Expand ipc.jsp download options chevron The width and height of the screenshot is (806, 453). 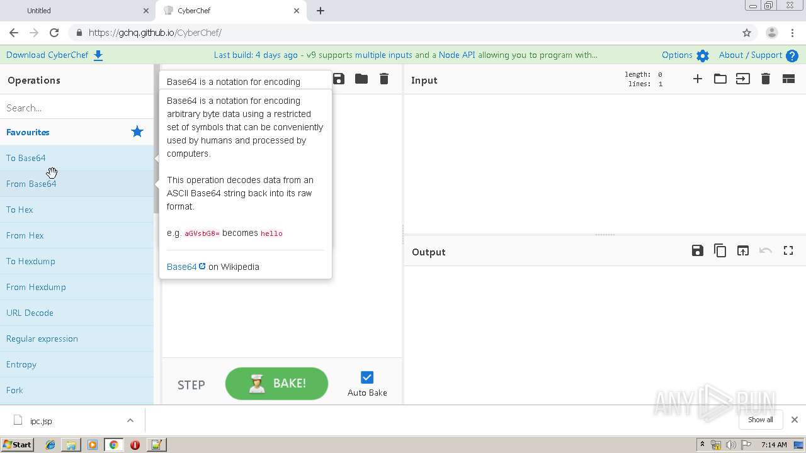(x=130, y=420)
